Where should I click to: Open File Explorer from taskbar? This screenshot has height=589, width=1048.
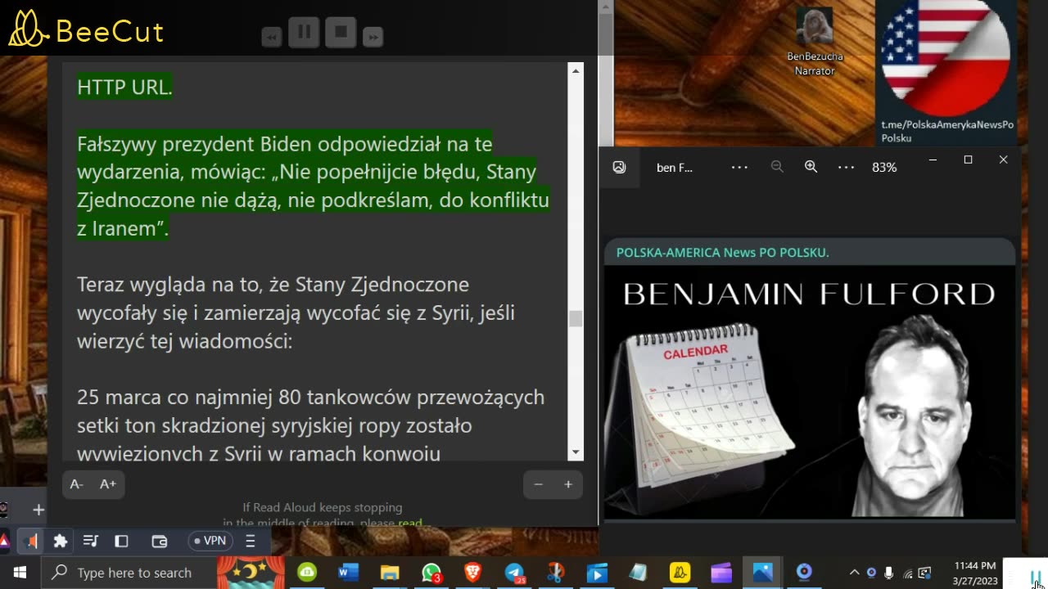[390, 573]
